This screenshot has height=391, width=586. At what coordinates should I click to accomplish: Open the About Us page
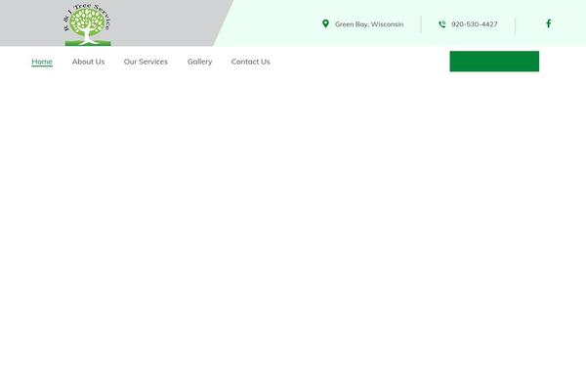click(x=88, y=62)
